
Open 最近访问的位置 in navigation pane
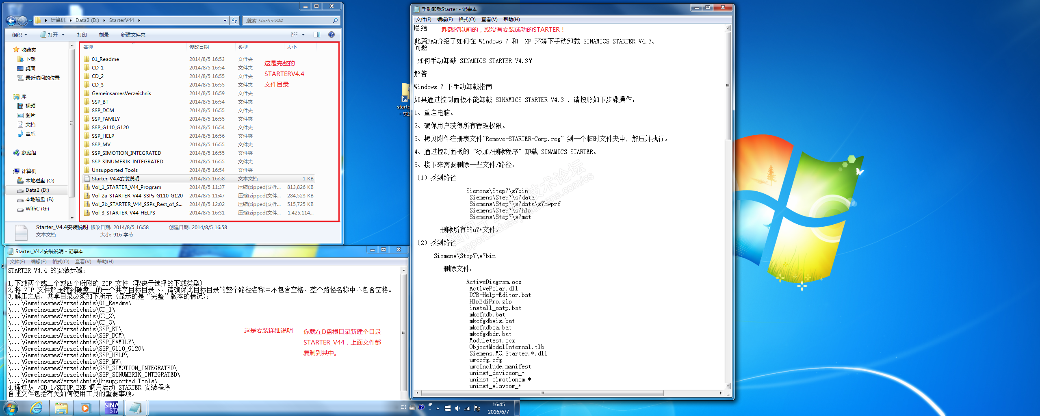point(42,78)
